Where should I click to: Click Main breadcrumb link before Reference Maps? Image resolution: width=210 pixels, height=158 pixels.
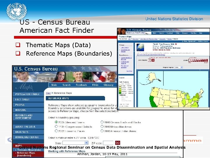pos(48,93)
